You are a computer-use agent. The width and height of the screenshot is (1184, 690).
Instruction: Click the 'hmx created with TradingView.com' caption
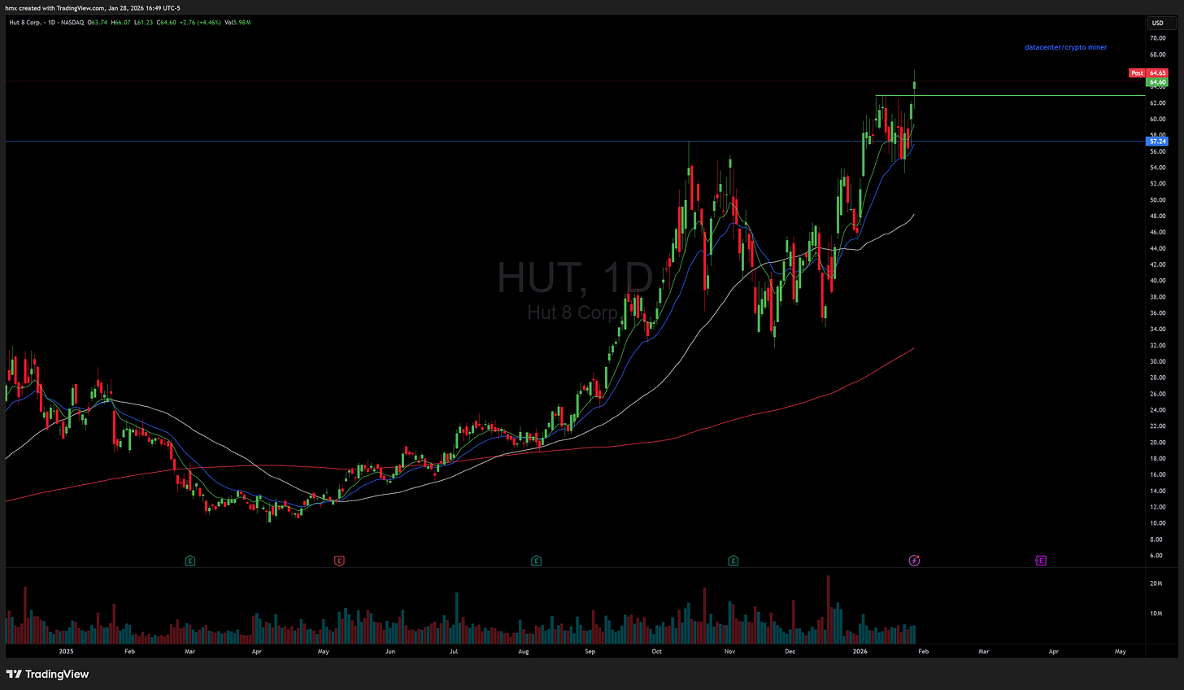[x=54, y=8]
